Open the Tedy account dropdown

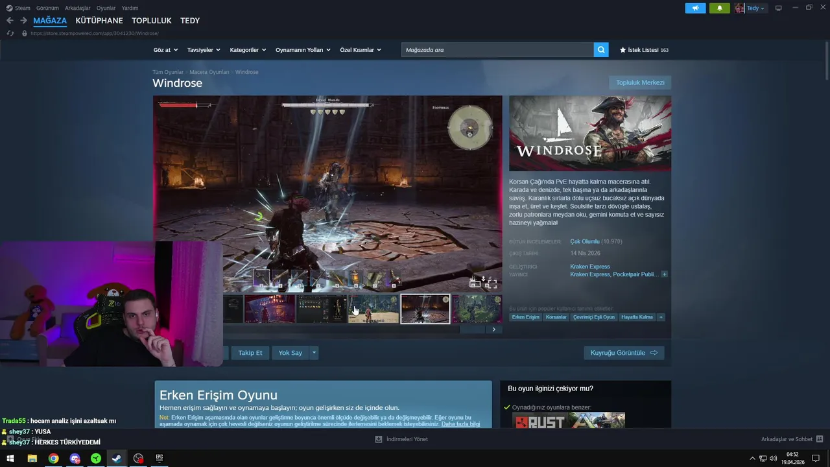tap(756, 8)
